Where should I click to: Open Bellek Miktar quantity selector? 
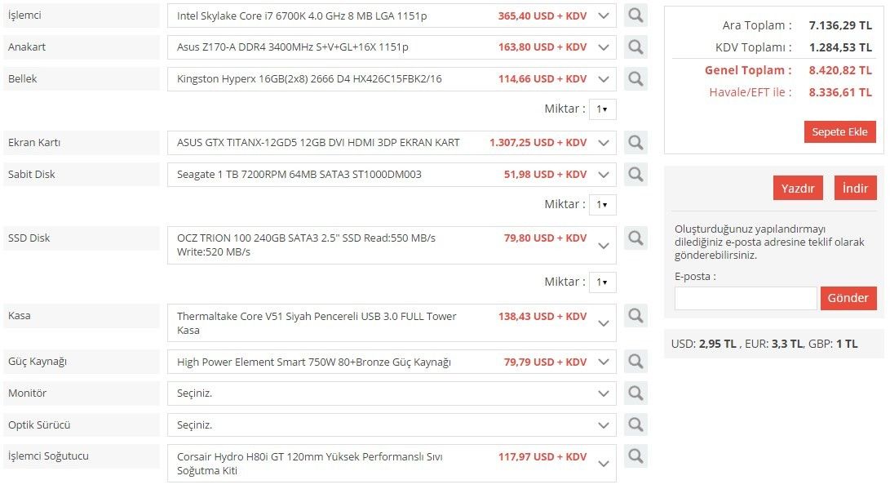602,109
